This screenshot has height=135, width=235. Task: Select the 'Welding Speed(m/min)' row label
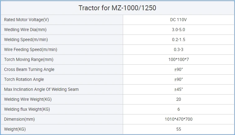pyautogui.click(x=26, y=40)
